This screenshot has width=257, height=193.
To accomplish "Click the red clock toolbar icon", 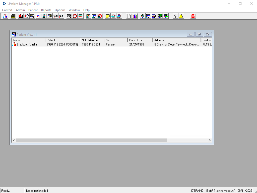I will (75, 16).
